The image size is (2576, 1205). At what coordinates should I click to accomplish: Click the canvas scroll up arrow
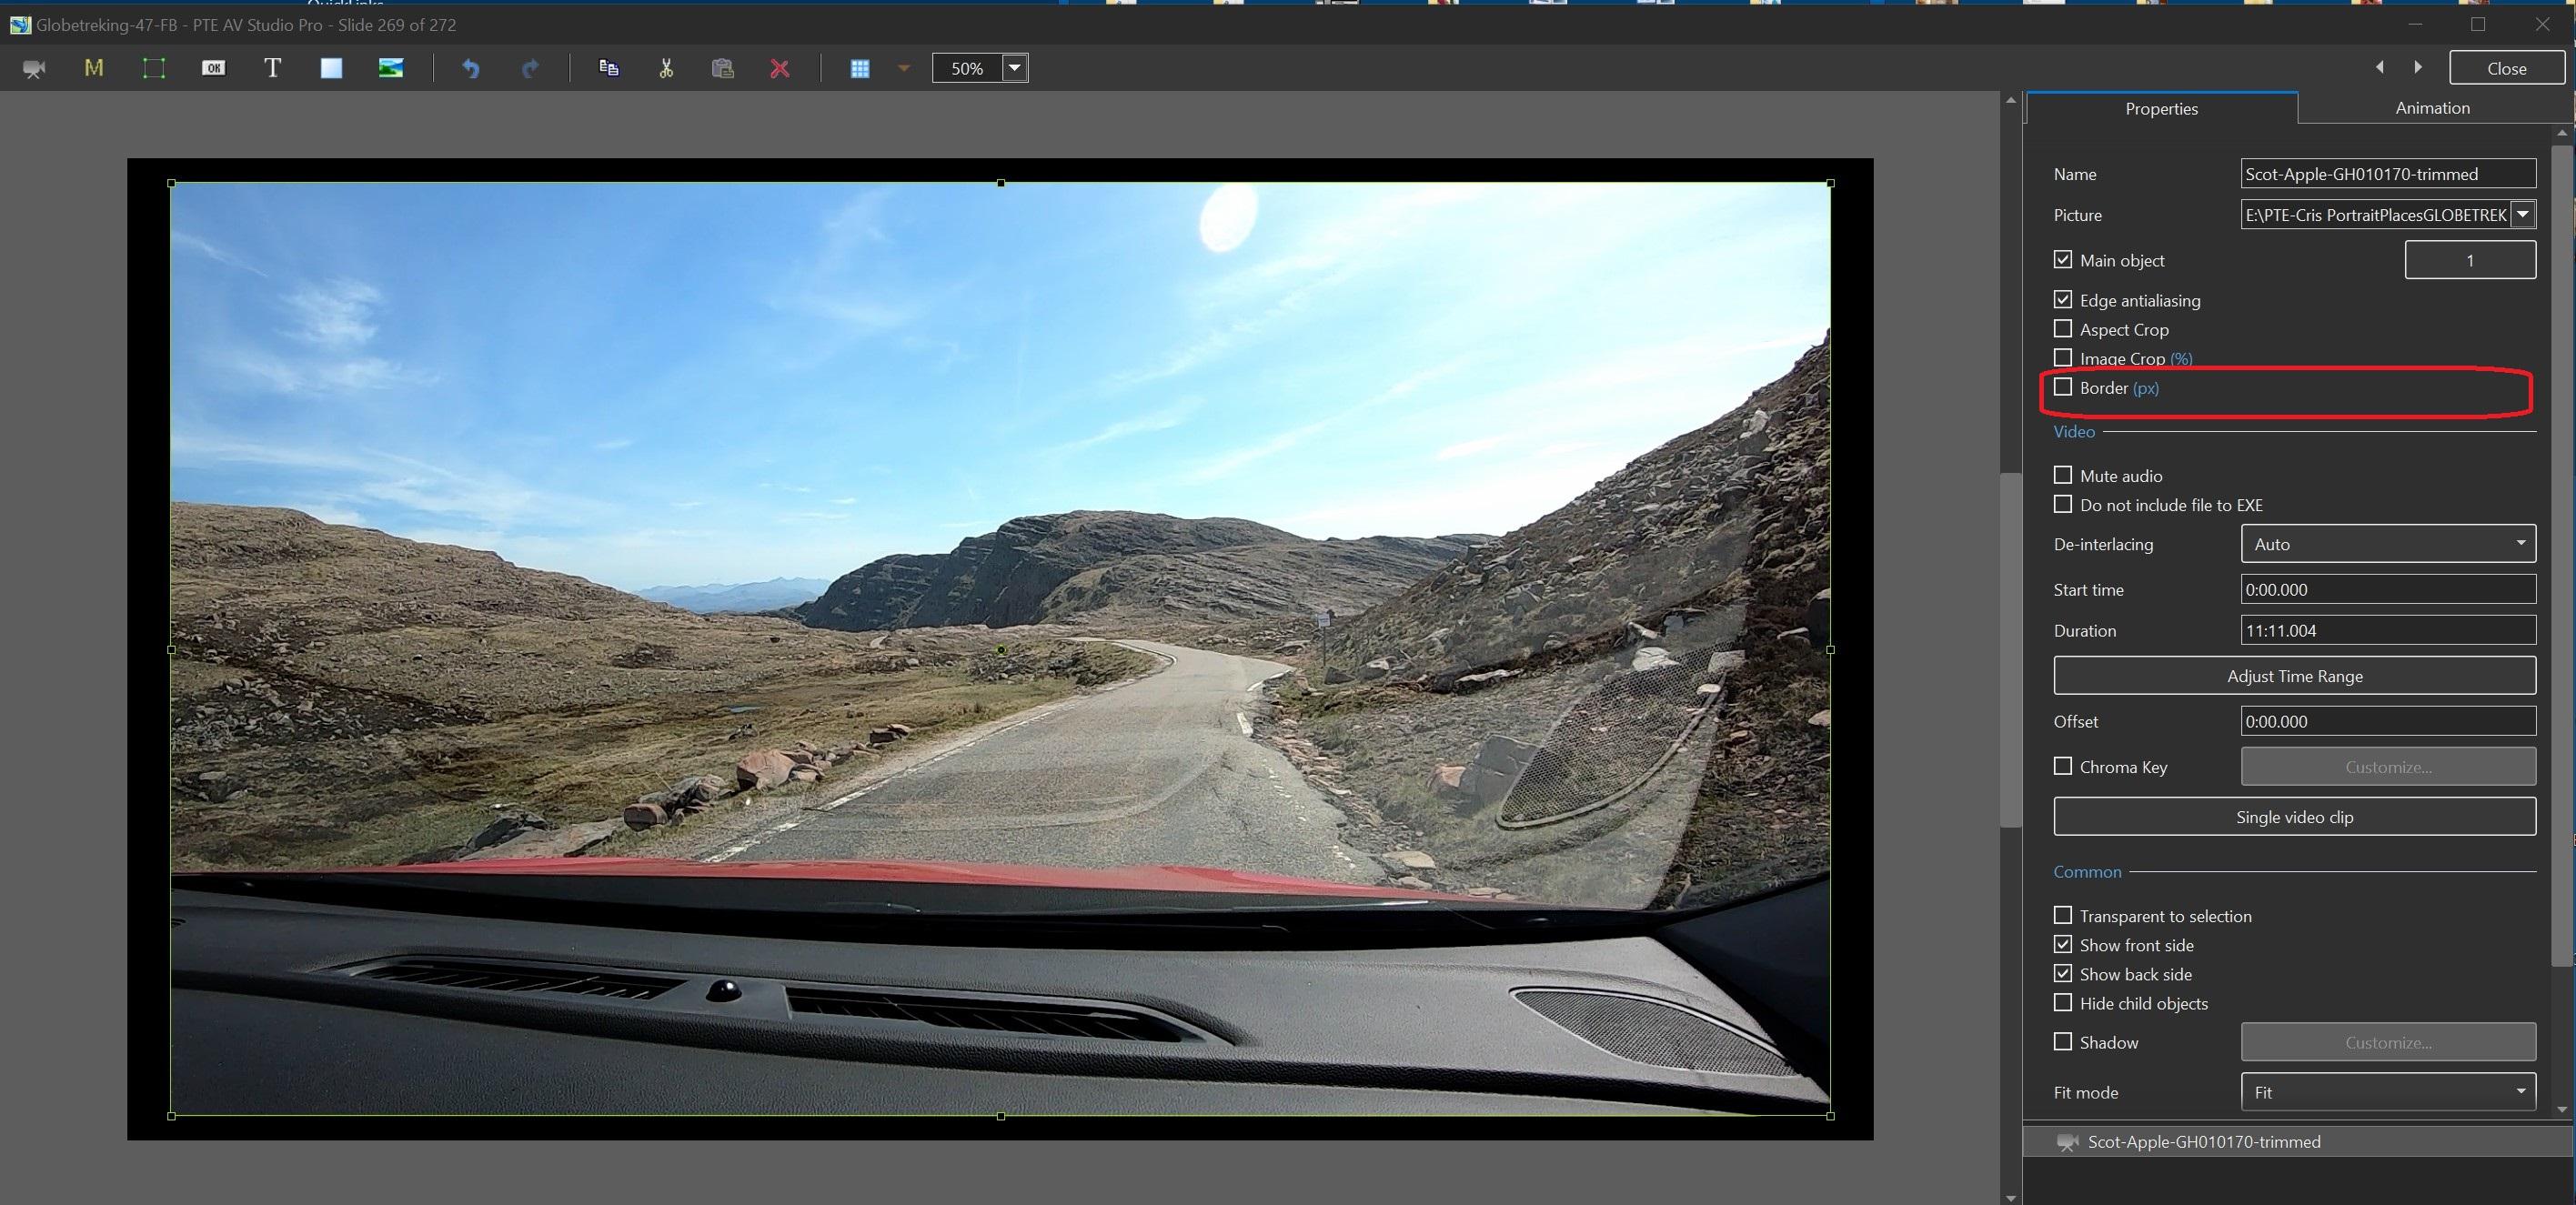[x=2011, y=100]
